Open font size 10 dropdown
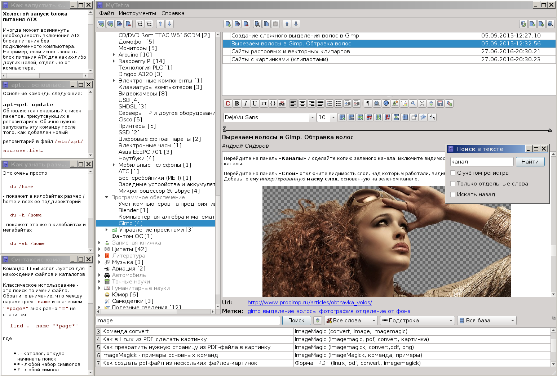This screenshot has height=376, width=557. pos(333,117)
